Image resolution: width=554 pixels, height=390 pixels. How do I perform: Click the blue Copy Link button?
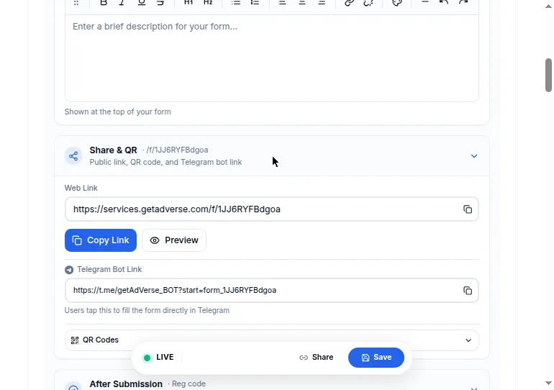click(x=101, y=240)
